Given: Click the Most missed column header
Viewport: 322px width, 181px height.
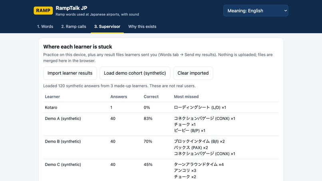Looking at the screenshot, I should tap(186, 97).
